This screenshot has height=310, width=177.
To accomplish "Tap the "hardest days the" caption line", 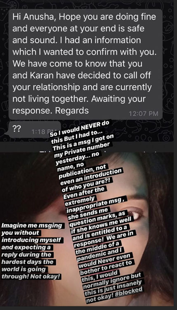I will [28, 262].
